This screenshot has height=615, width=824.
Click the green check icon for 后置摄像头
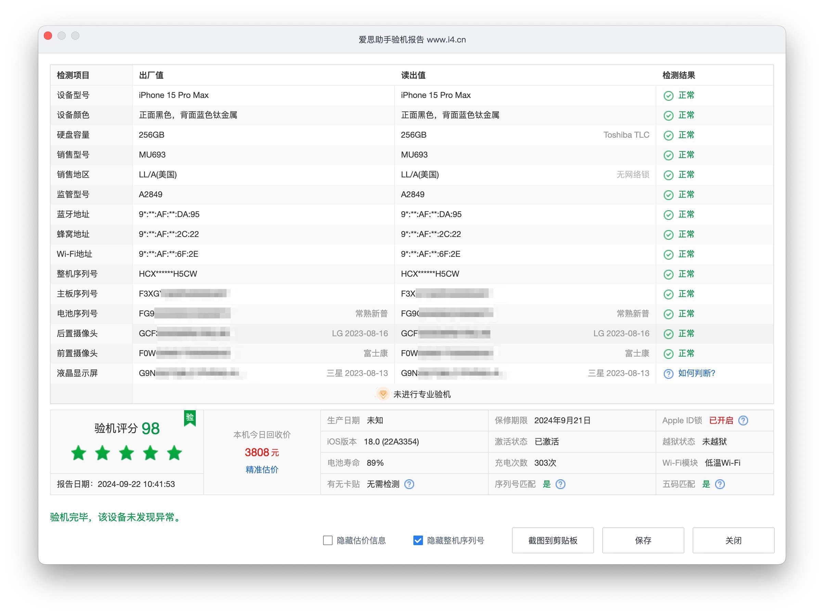tap(669, 334)
